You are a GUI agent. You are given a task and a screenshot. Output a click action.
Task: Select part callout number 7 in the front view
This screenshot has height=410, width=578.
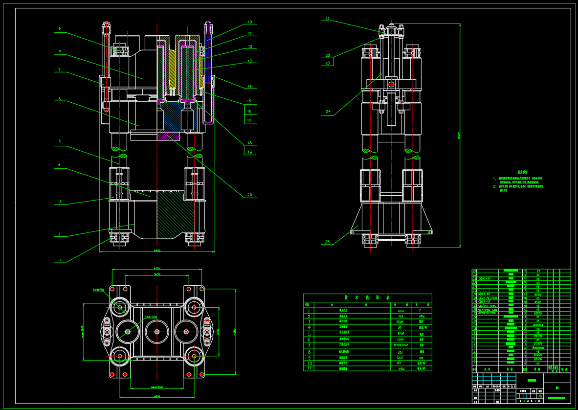pyautogui.click(x=59, y=69)
